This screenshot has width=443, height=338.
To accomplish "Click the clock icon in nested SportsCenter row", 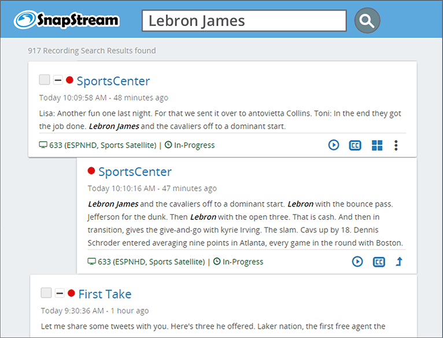I will click(217, 262).
